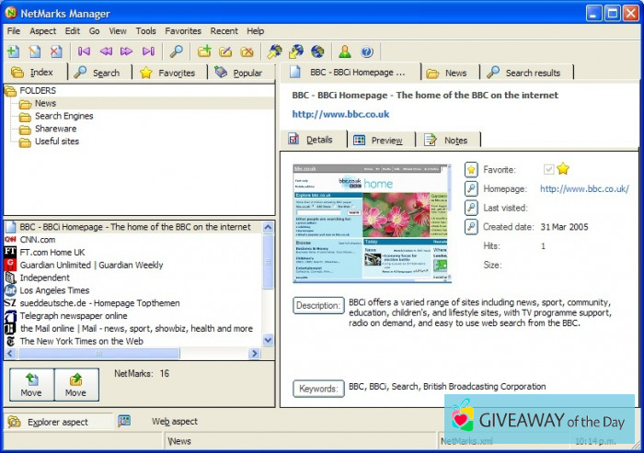Switch to Web aspect view
644x453 pixels.
[174, 421]
